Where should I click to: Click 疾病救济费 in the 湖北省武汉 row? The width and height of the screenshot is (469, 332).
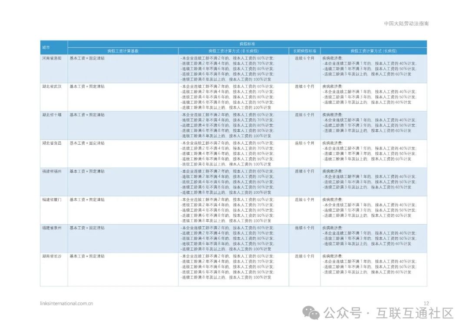pyautogui.click(x=332, y=86)
